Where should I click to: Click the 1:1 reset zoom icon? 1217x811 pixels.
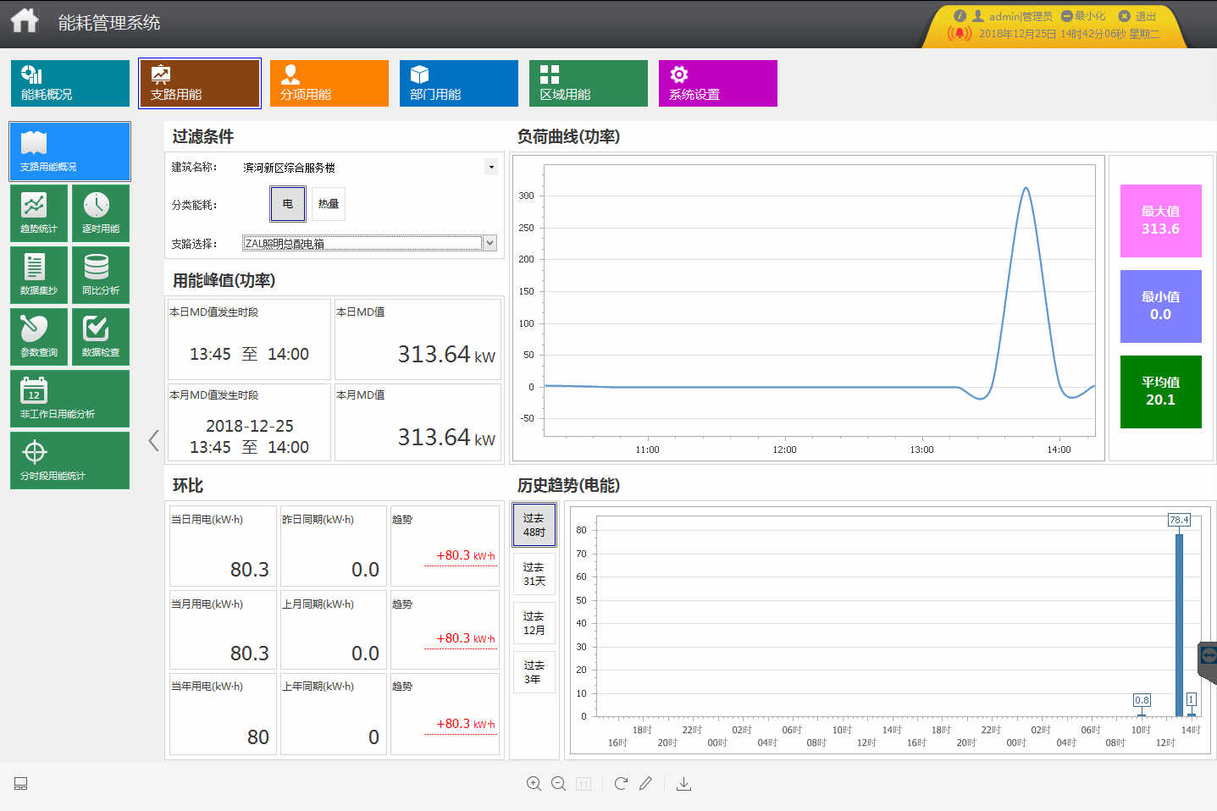click(584, 784)
